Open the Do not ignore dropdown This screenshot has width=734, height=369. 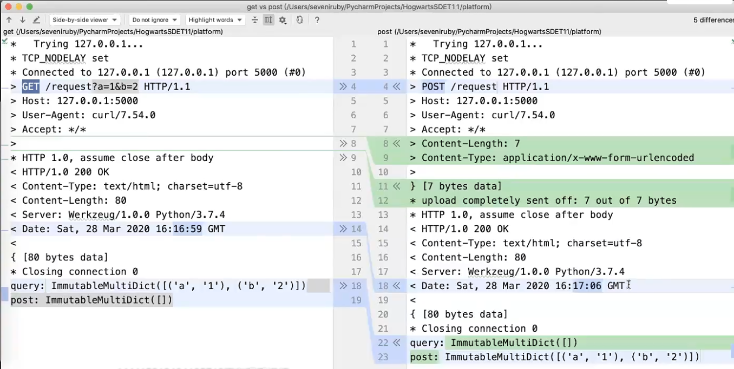coord(154,20)
